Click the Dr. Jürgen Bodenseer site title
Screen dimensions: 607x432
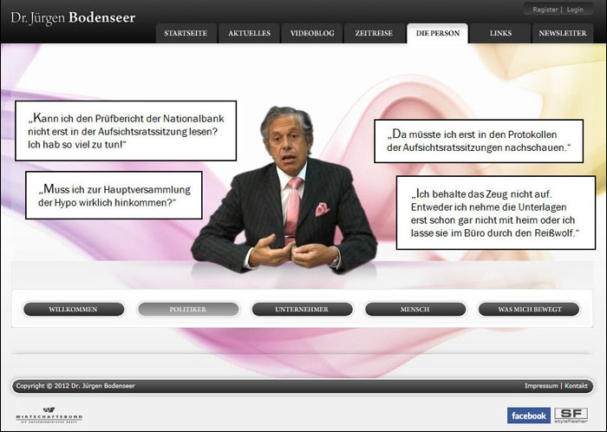coord(73,17)
